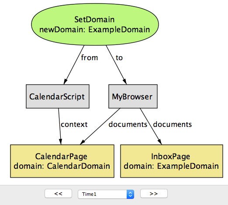The width and height of the screenshot is (228, 205).
Task: Select the MyBrowser node
Action: (x=133, y=96)
